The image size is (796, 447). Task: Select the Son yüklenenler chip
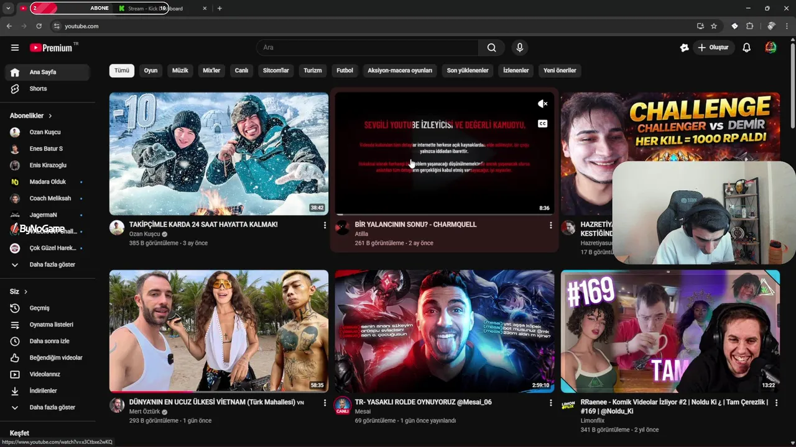click(x=468, y=70)
